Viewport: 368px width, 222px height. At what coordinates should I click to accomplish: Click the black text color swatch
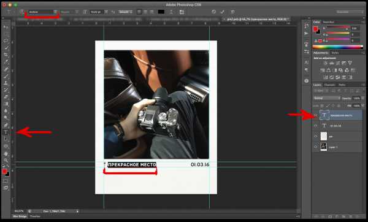tap(161, 12)
